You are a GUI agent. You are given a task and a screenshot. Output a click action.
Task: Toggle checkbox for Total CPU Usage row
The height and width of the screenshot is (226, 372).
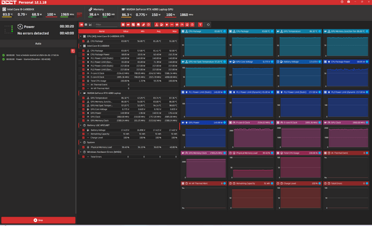83,81
